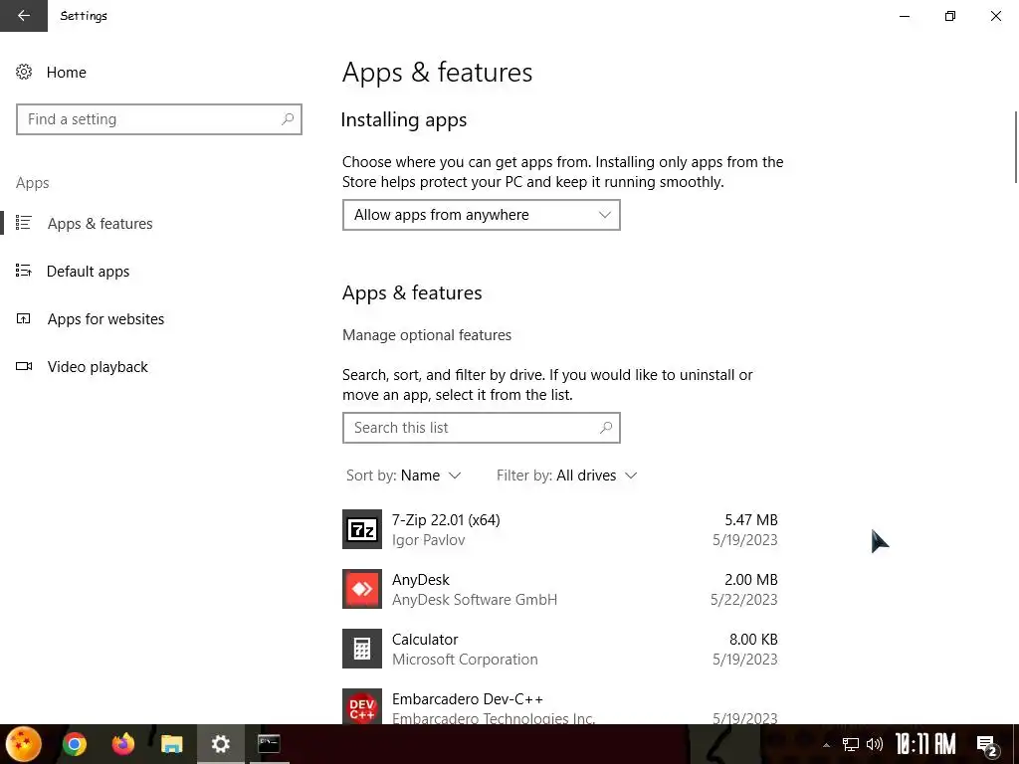Screen dimensions: 1019x764
Task: Open the network status tray icon
Action: click(851, 744)
